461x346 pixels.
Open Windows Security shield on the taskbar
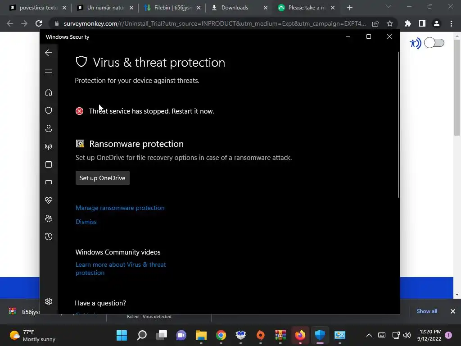[320, 335]
